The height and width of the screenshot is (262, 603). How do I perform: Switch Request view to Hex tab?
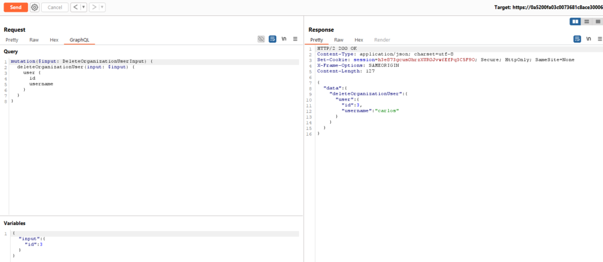click(x=54, y=40)
